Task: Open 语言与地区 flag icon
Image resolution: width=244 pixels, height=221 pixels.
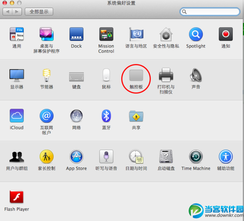Action: [136, 34]
